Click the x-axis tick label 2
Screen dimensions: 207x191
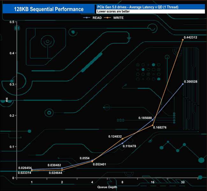tap(62, 182)
